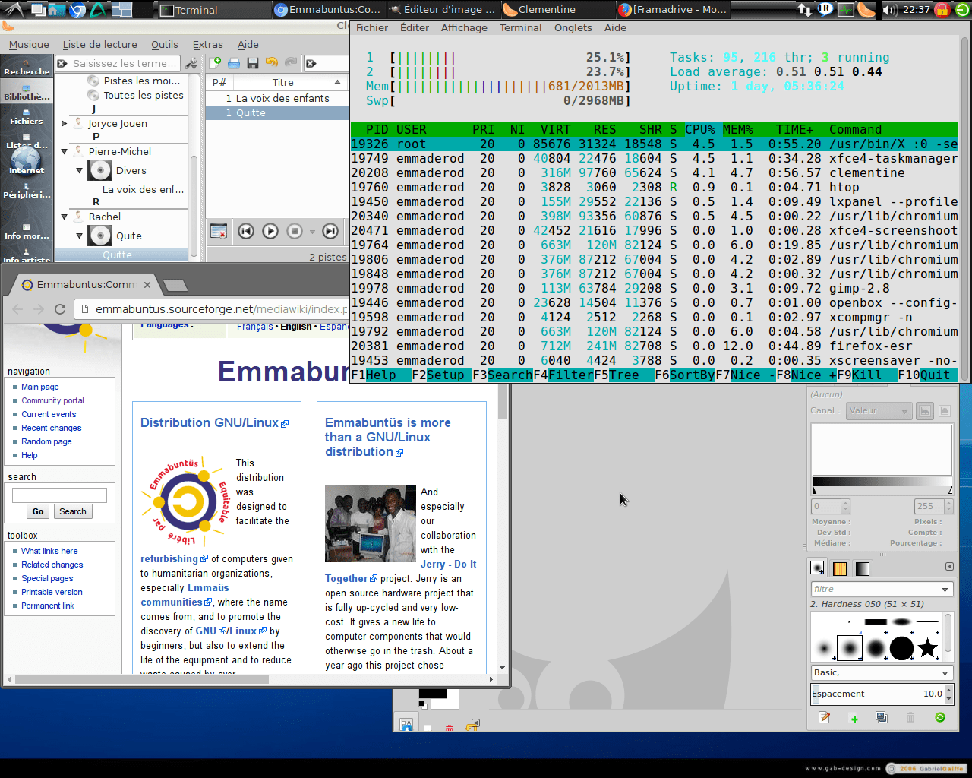Screen dimensions: 972x778
Task: Toggle the logarithmic histogram button
Action: (x=944, y=411)
